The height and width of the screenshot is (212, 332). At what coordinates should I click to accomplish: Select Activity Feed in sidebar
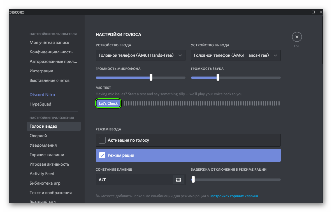42,174
